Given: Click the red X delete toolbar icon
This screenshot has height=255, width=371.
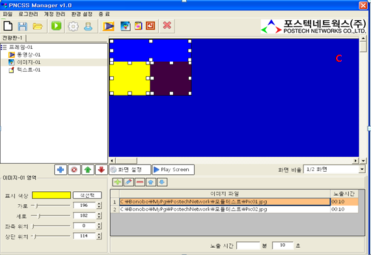Looking at the screenshot, I should [x=167, y=25].
